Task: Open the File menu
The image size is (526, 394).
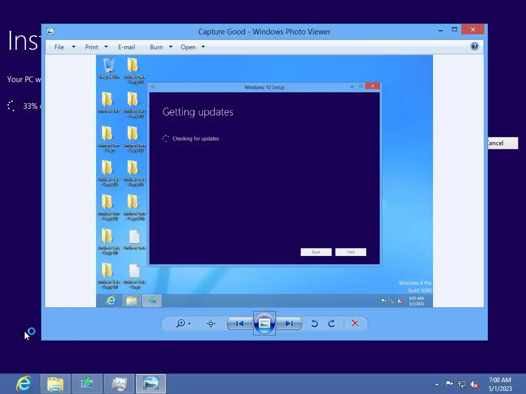Action: click(59, 47)
